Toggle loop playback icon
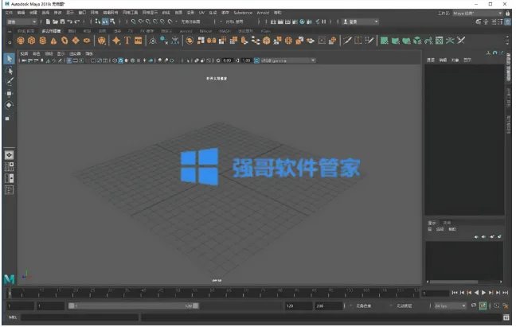The image size is (516, 327). [474, 306]
